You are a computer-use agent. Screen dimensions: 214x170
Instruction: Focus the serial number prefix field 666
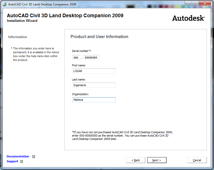click(76, 58)
